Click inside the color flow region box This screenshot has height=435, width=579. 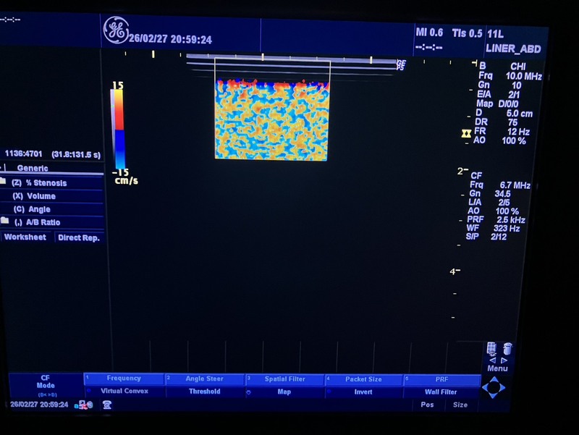(272, 119)
